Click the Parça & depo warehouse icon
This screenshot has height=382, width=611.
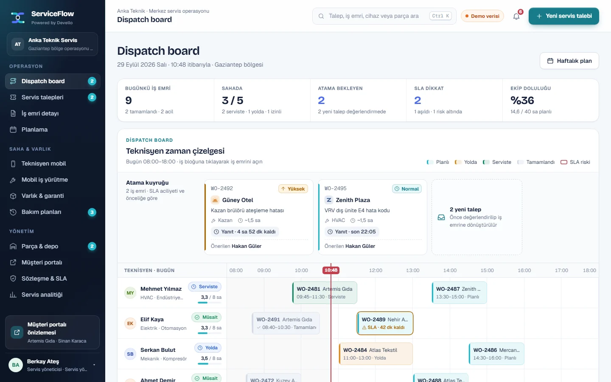coord(13,246)
